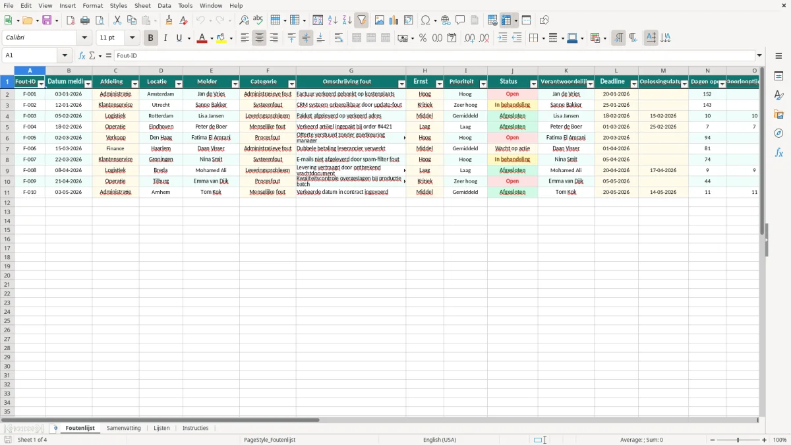
Task: Toggle Align Left
Action: 245,38
